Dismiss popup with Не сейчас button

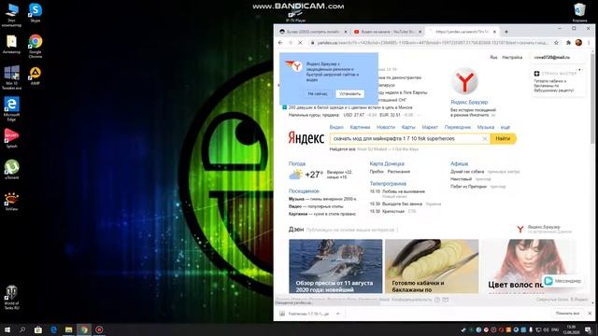(318, 93)
